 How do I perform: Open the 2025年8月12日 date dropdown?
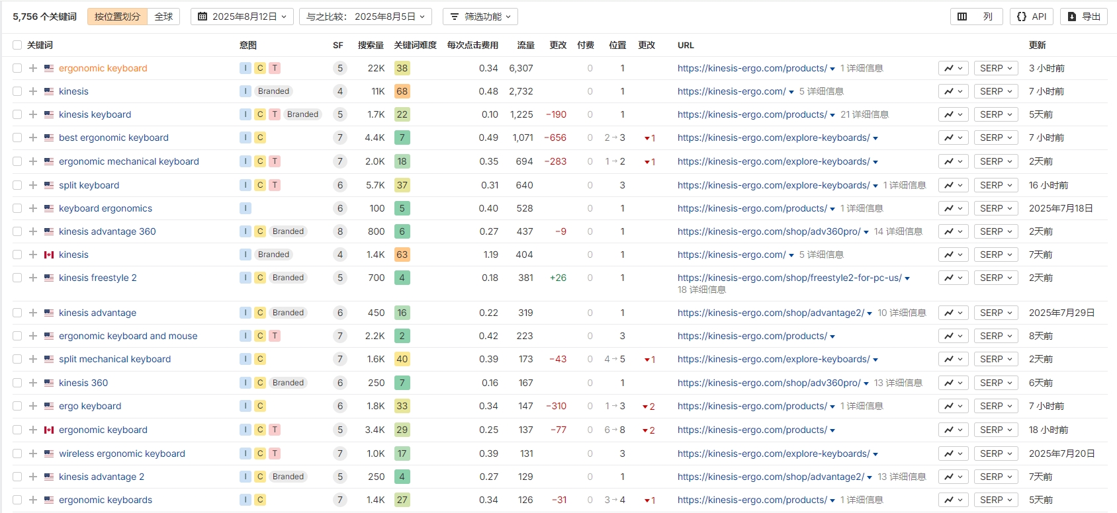(x=242, y=17)
